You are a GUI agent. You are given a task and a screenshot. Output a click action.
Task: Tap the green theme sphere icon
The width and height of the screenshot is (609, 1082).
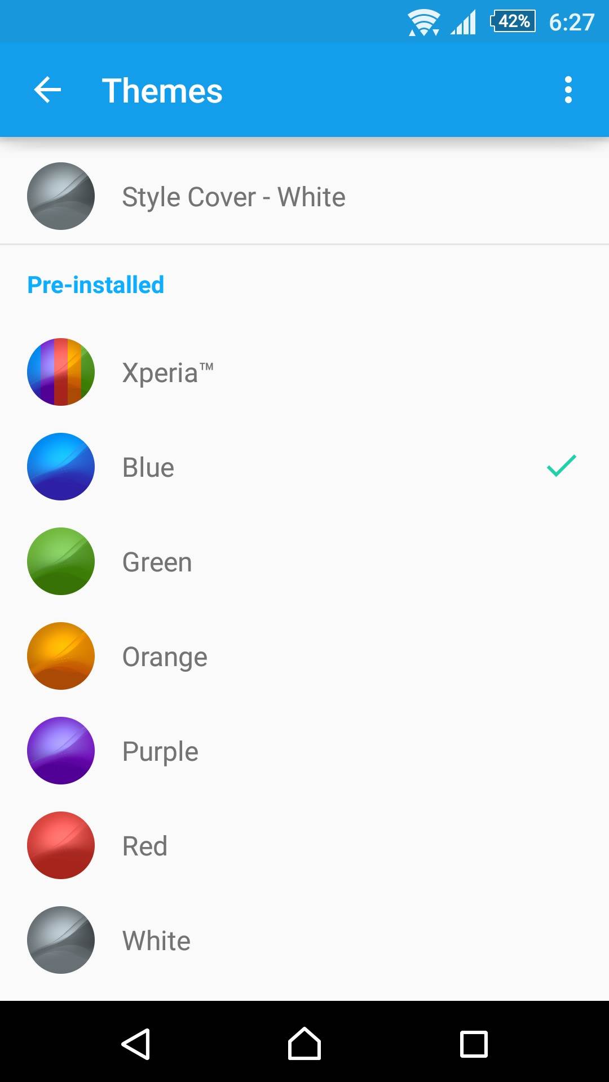point(61,561)
